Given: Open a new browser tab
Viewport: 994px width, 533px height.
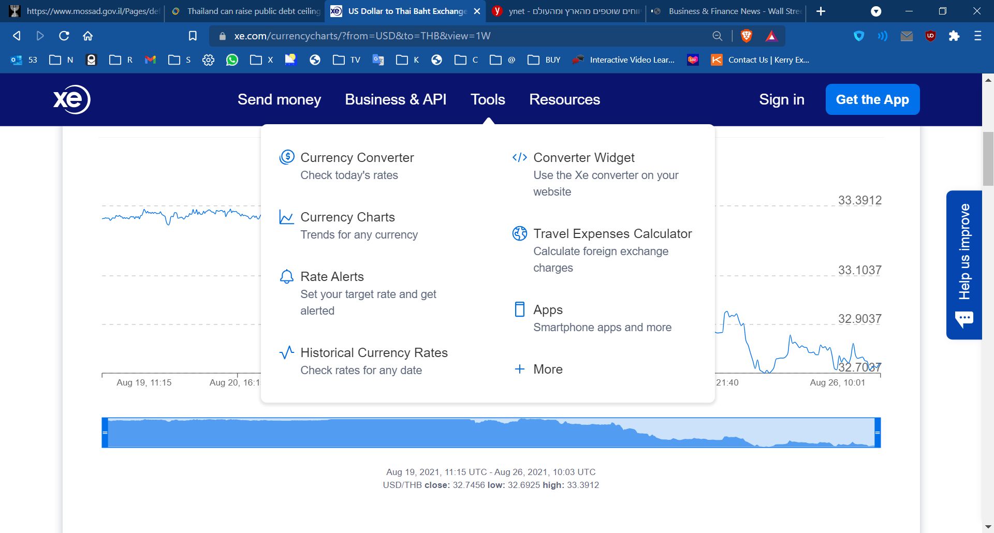Looking at the screenshot, I should pyautogui.click(x=821, y=11).
